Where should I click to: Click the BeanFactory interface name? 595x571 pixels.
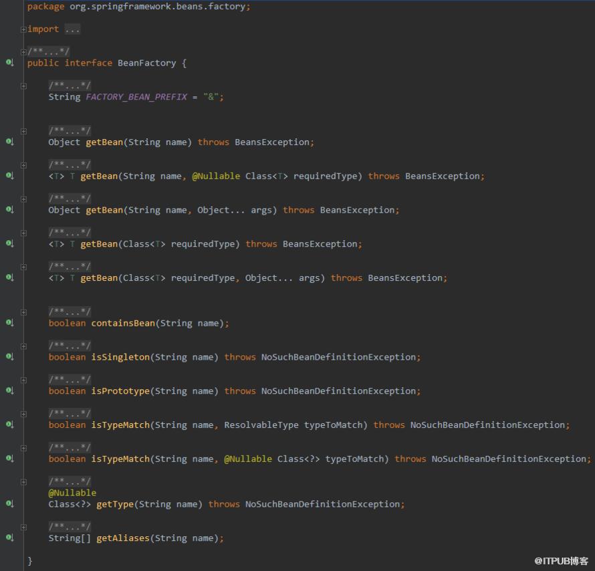147,63
